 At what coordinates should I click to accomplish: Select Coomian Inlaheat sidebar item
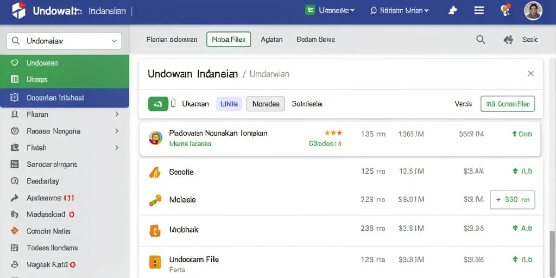(65, 98)
